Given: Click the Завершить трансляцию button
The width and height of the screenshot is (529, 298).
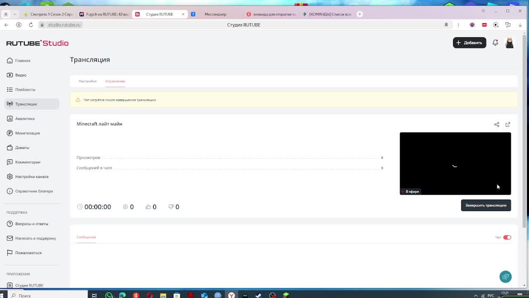Looking at the screenshot, I should pyautogui.click(x=486, y=205).
